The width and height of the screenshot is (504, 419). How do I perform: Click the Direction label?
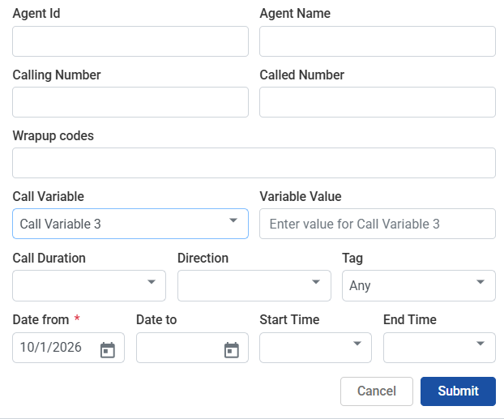tap(203, 258)
